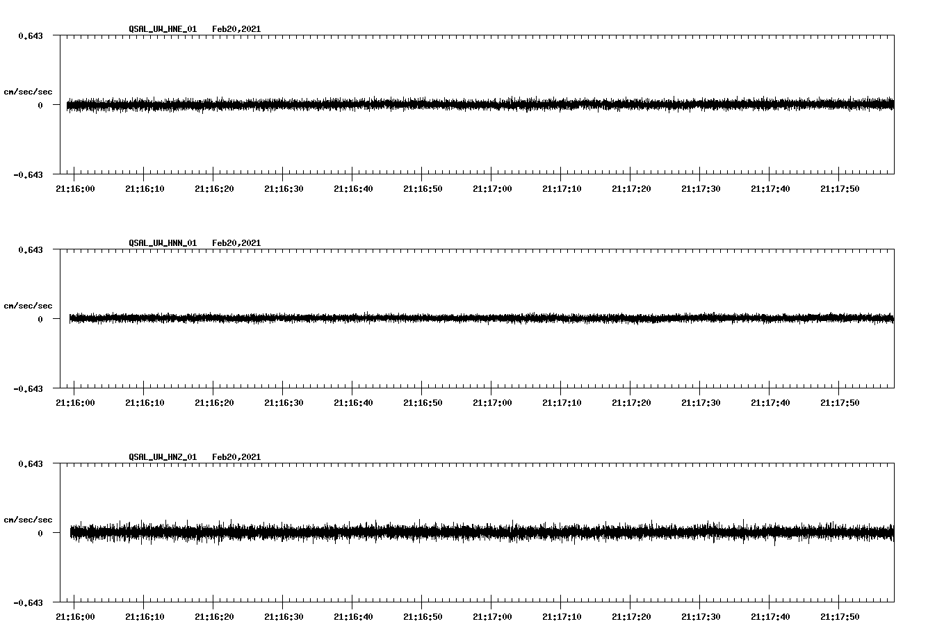This screenshot has height=642, width=944.
Task: Click the zero baseline label of middle plot
Action: tap(39, 320)
